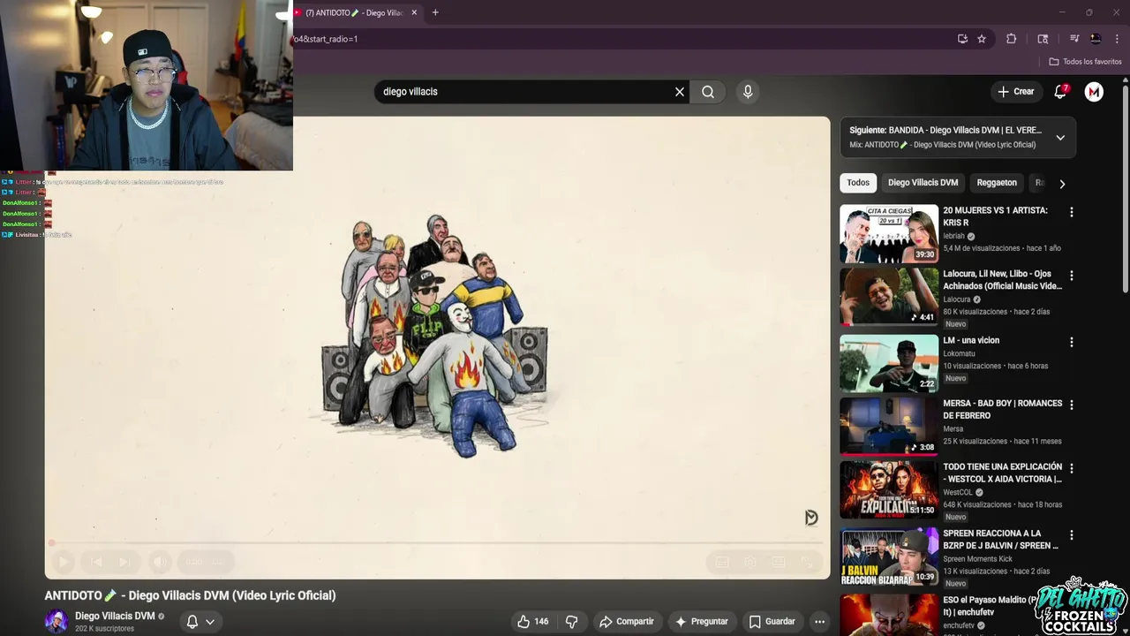This screenshot has width=1130, height=636.
Task: Toggle fullscreen in the player
Action: (807, 562)
